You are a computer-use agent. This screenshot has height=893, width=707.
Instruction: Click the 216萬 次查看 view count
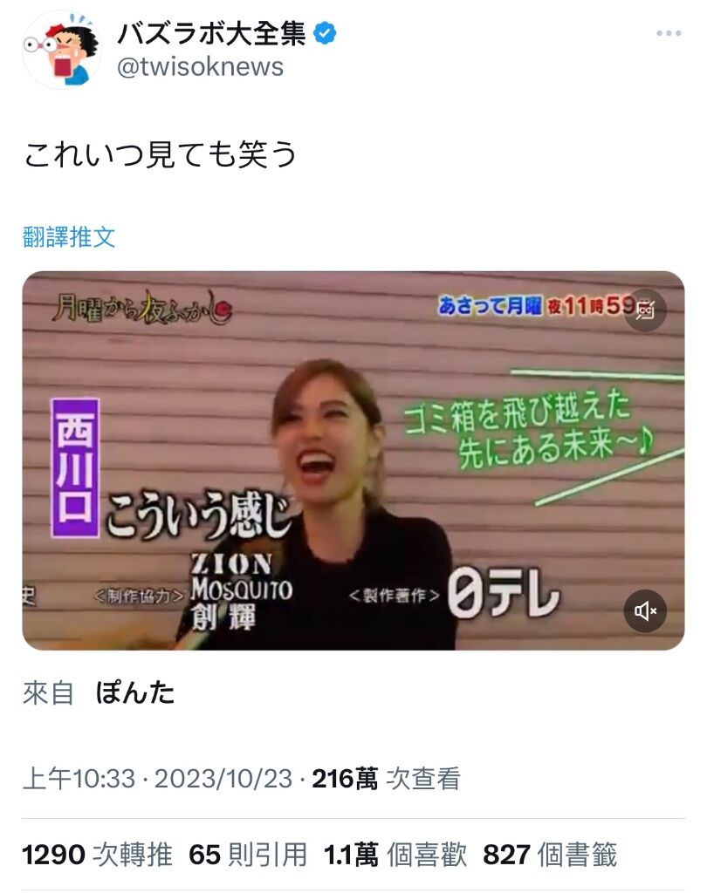[x=387, y=779]
